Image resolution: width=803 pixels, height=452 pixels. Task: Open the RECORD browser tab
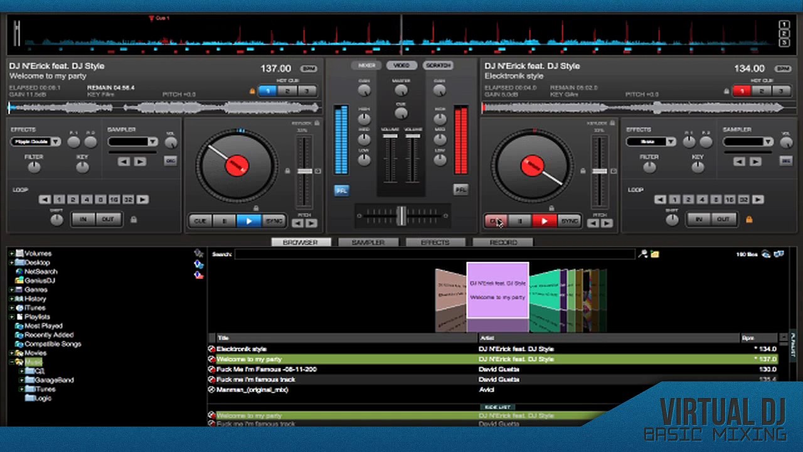[x=503, y=242]
